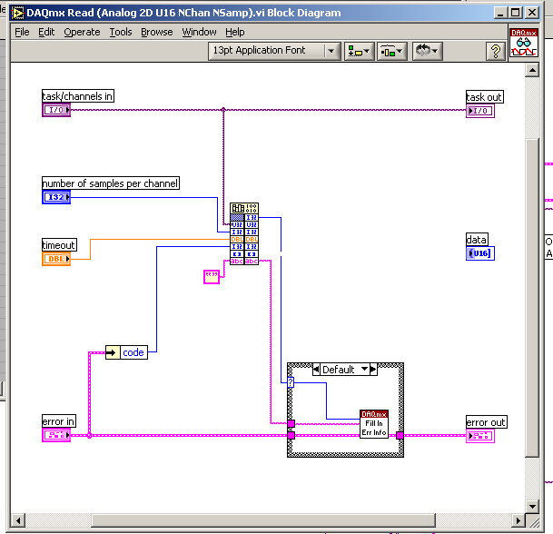Click the data label
This screenshot has width=553, height=534.
coord(477,239)
